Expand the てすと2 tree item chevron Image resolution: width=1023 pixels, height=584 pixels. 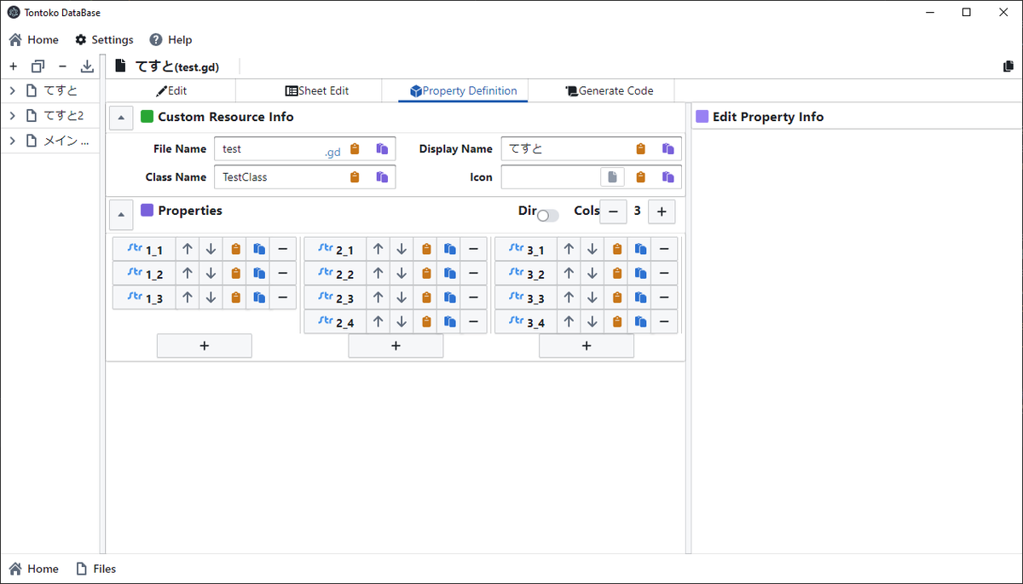(x=13, y=116)
